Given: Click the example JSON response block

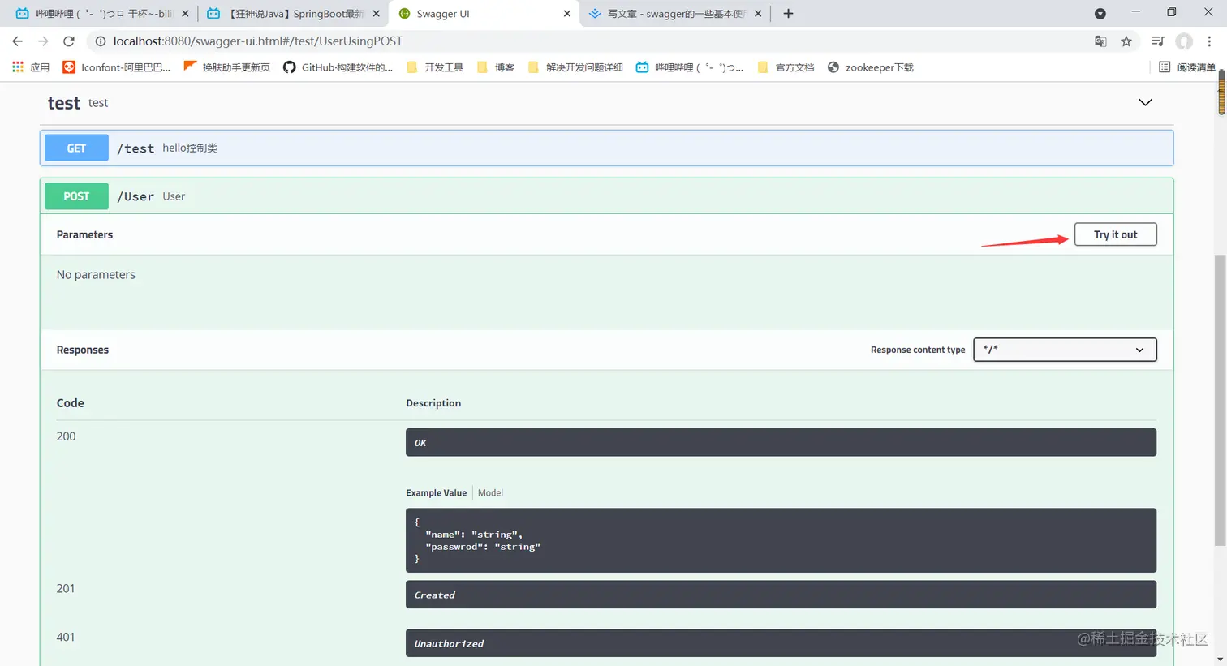Looking at the screenshot, I should (x=781, y=540).
